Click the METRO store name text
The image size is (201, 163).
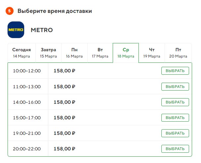(x=42, y=30)
